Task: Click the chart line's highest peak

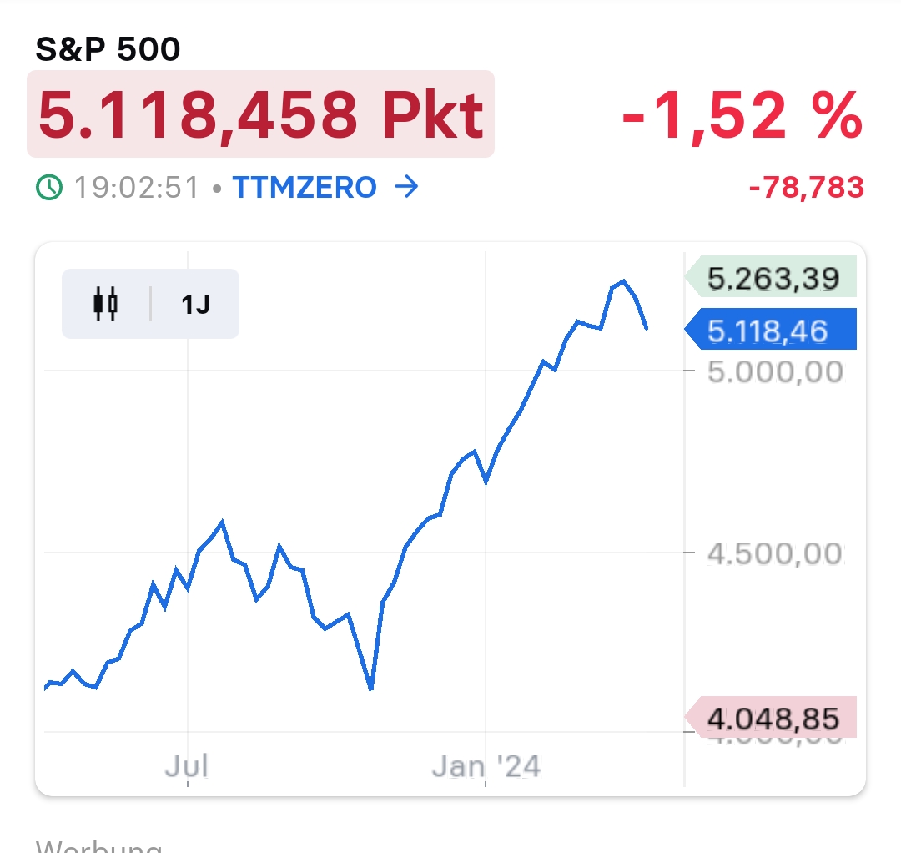Action: pos(623,281)
